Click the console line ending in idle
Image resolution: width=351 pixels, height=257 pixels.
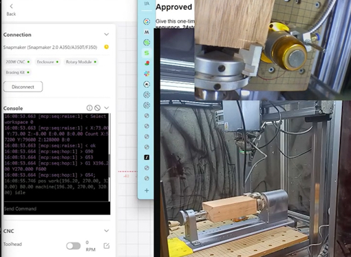pos(56,187)
